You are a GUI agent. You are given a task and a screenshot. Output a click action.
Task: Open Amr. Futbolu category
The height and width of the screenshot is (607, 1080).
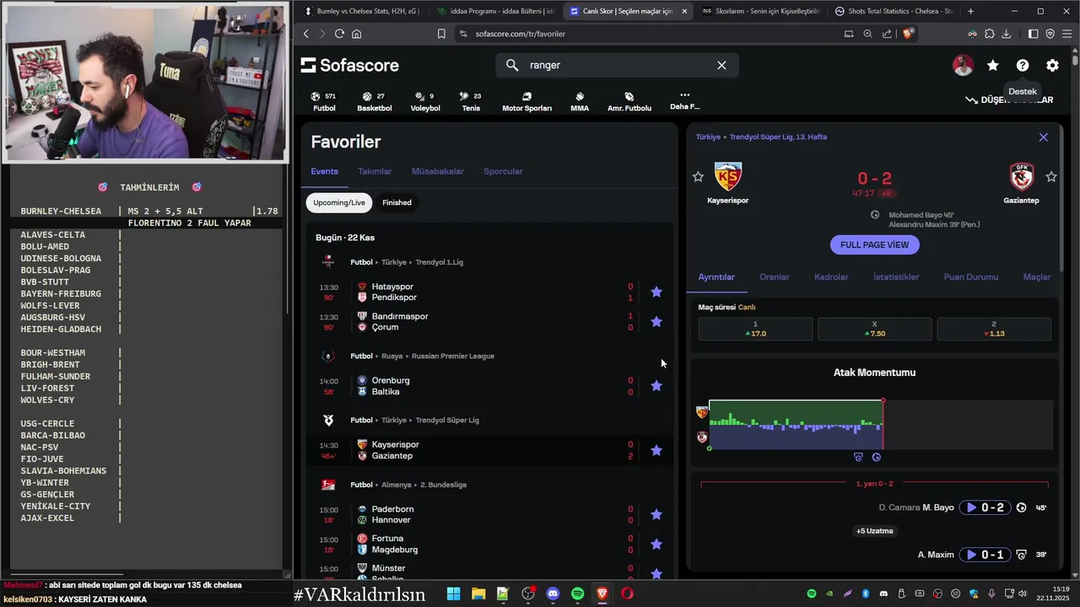[629, 102]
